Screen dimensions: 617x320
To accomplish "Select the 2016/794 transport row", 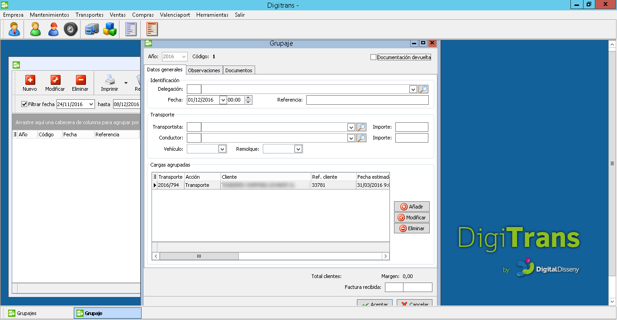I will click(271, 185).
